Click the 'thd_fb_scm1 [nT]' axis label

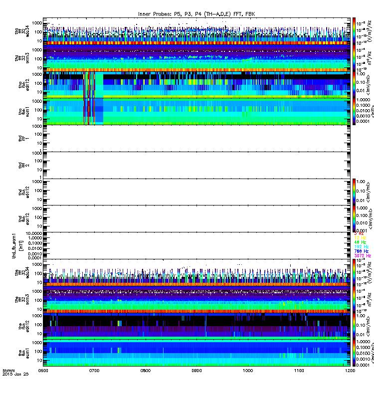(17, 245)
